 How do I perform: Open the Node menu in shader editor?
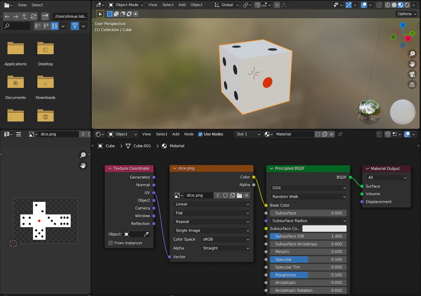tap(189, 134)
